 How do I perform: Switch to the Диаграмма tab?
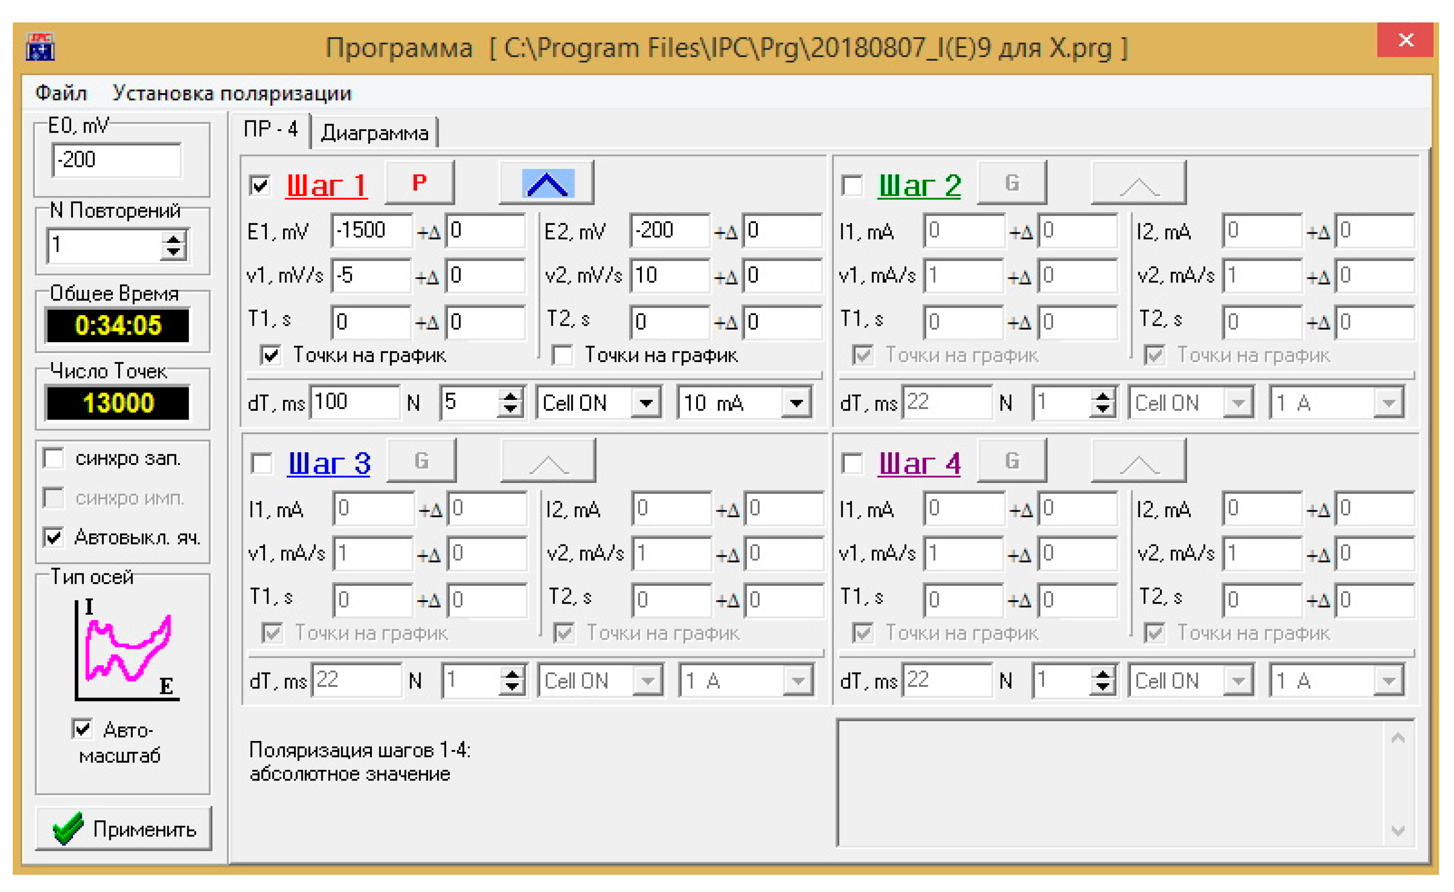(x=374, y=133)
